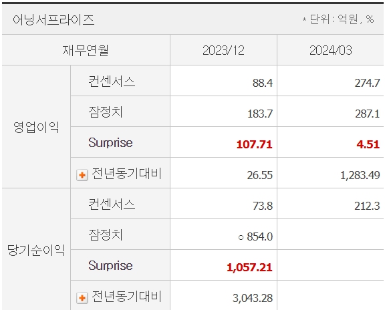Image resolution: width=385 pixels, height=310 pixels.
Task: Click the 재무연월 header cell
Action: [86, 50]
